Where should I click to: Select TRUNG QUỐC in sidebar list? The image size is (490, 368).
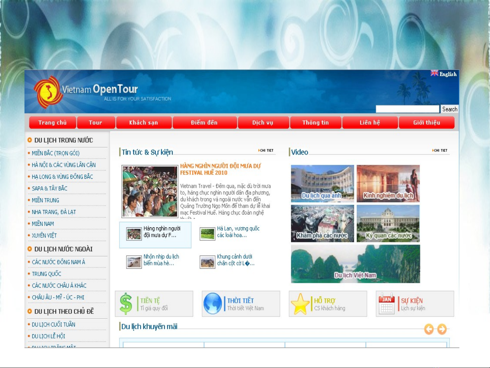point(47,274)
